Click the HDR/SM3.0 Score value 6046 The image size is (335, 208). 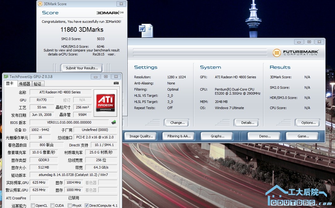pos(101,47)
